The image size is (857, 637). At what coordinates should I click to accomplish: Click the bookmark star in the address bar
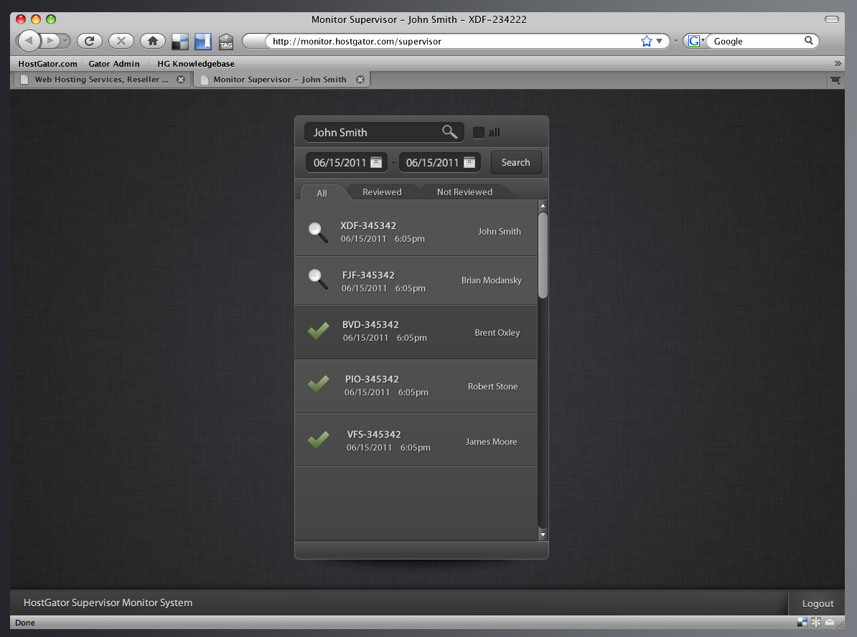pos(647,41)
